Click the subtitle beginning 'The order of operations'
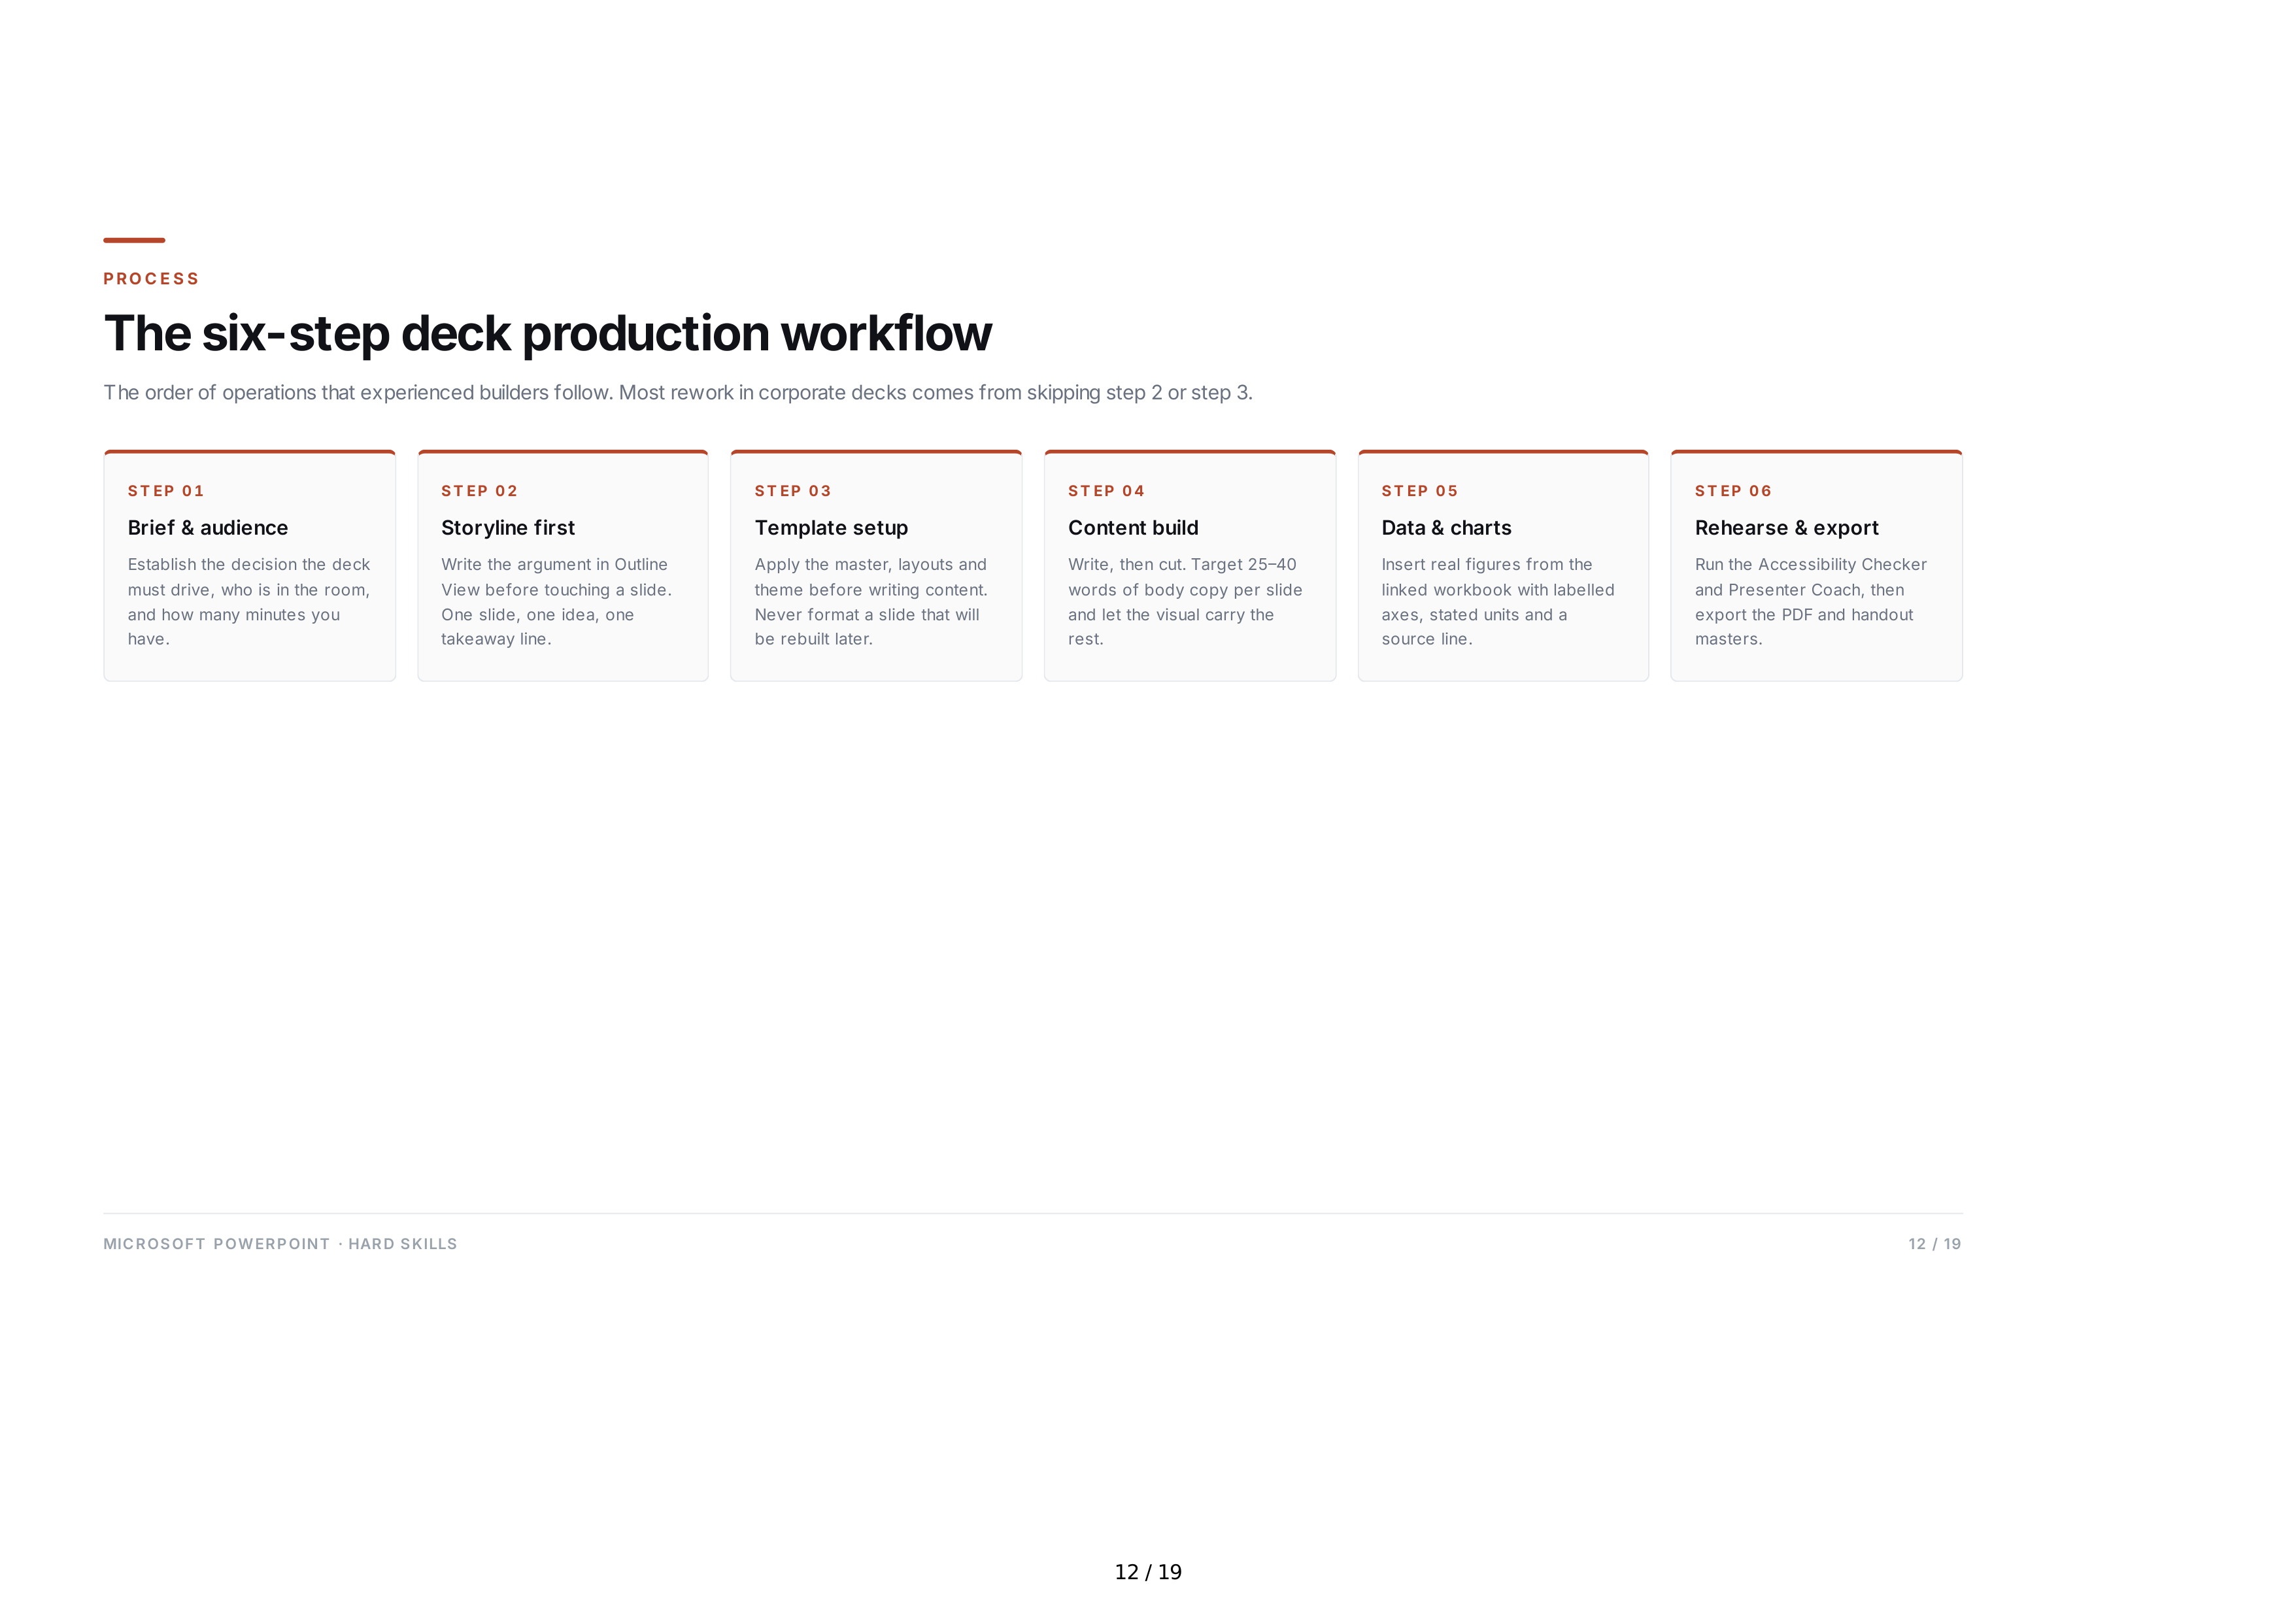 pos(678,393)
